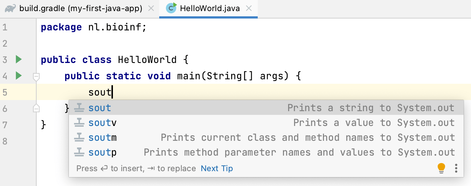
Task: Click the fold end marker on line 6
Action: [x=36, y=108]
